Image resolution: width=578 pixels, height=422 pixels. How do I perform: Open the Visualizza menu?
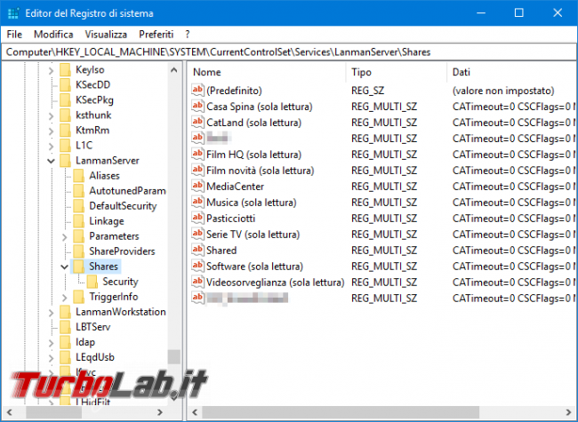point(106,35)
